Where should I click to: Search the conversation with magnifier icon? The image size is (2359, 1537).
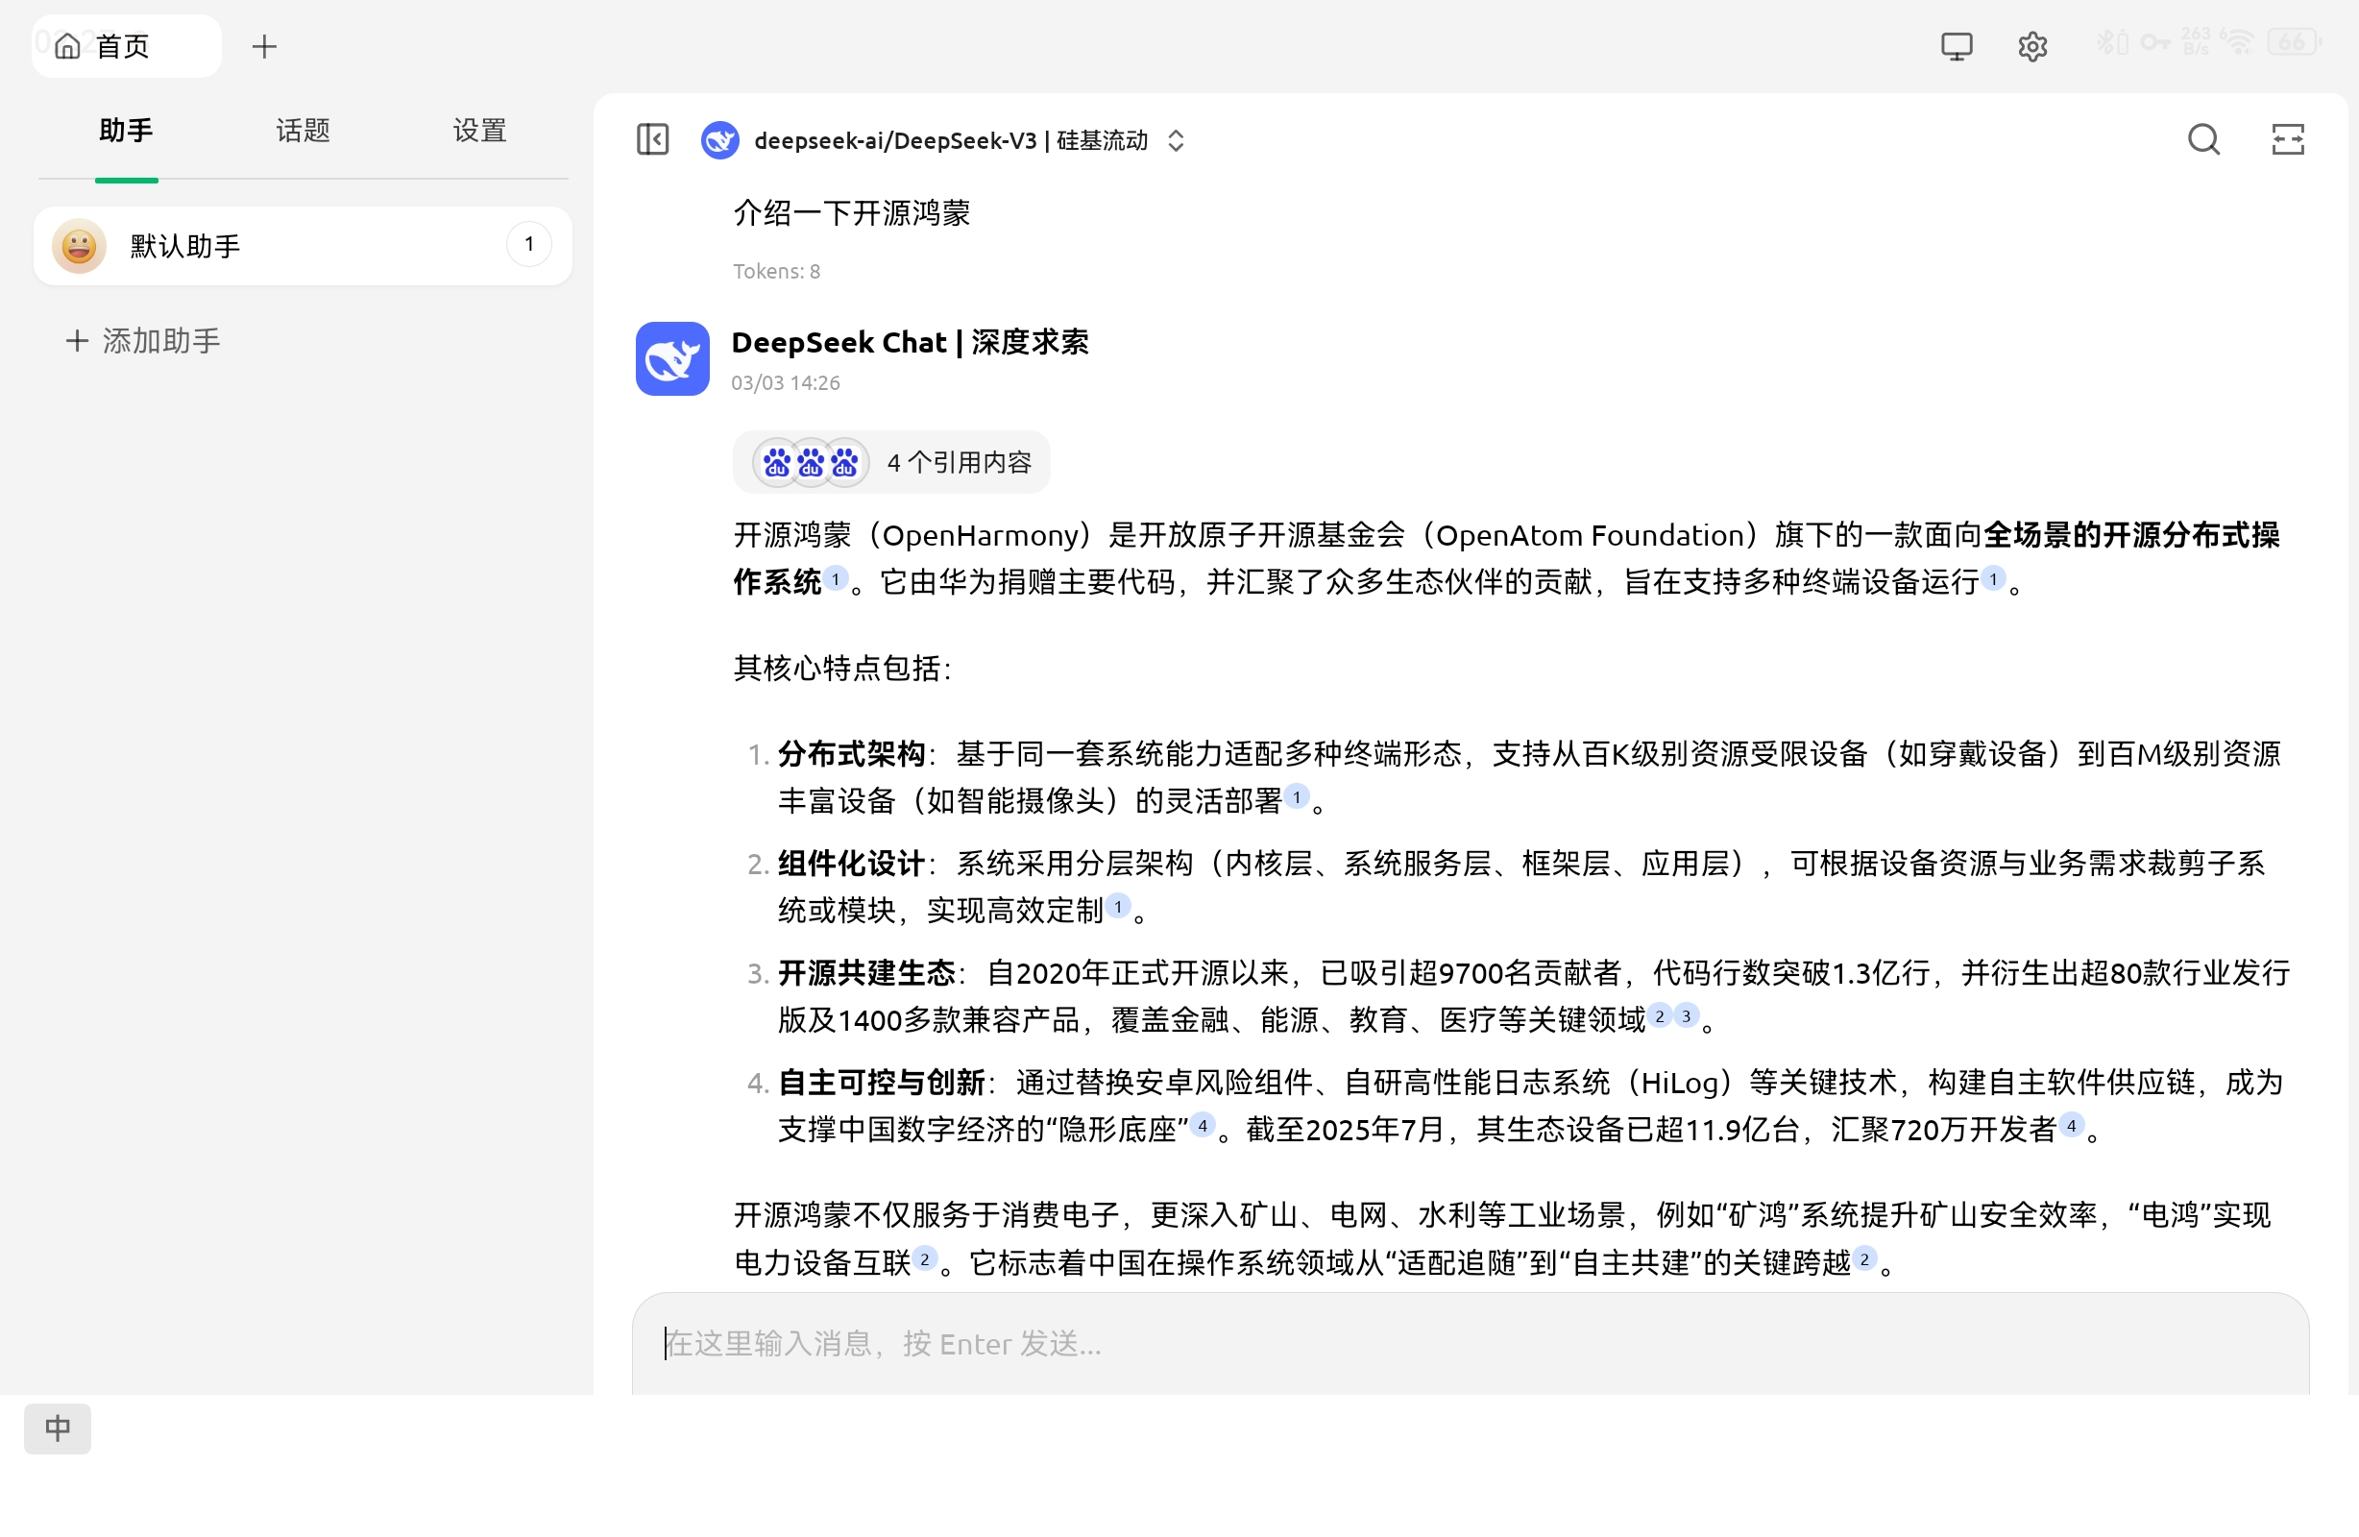2203,140
